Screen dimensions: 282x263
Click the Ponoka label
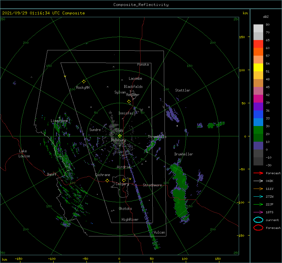(x=143, y=64)
